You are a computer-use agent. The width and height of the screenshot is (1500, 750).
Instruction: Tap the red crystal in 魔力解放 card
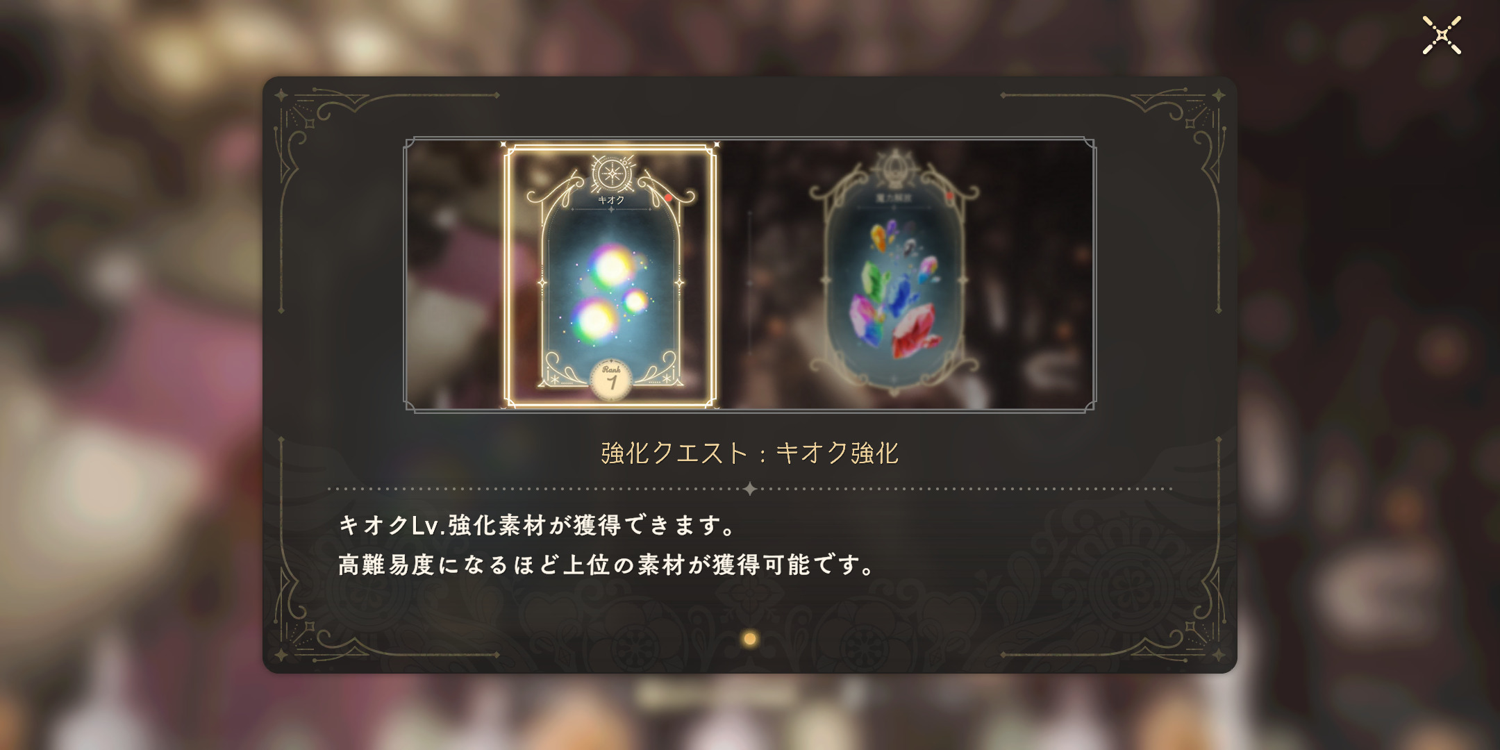coord(915,331)
